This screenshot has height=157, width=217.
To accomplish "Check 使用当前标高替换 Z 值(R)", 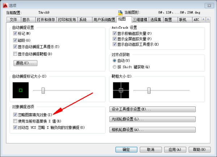I will point(15,121).
